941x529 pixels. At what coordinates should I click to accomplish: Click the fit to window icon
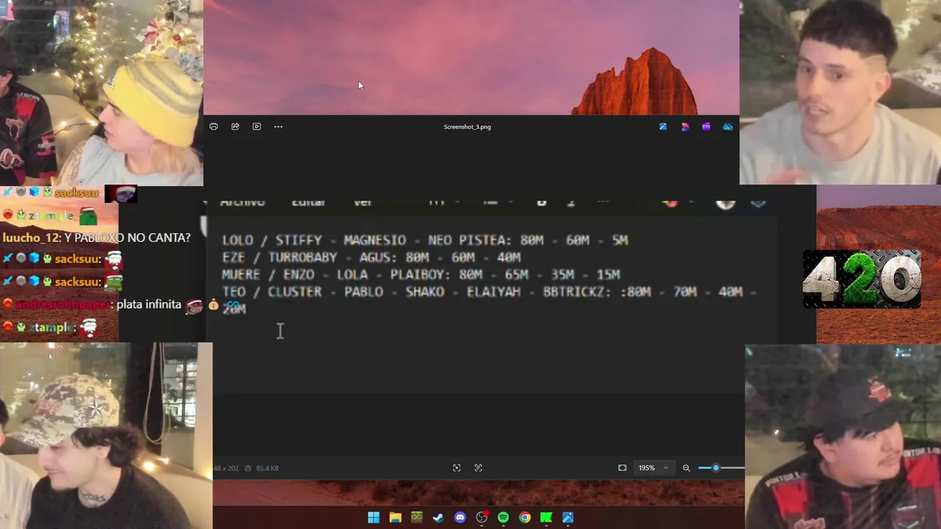tap(622, 468)
